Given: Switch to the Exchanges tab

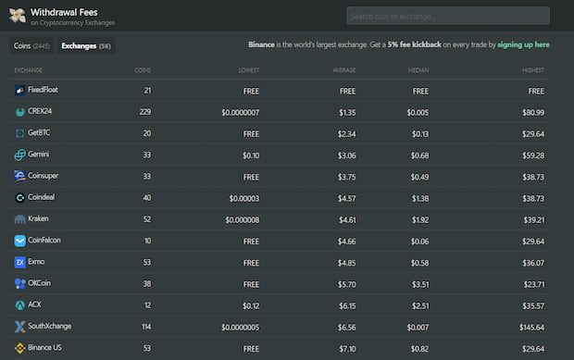Looking at the screenshot, I should coord(86,45).
